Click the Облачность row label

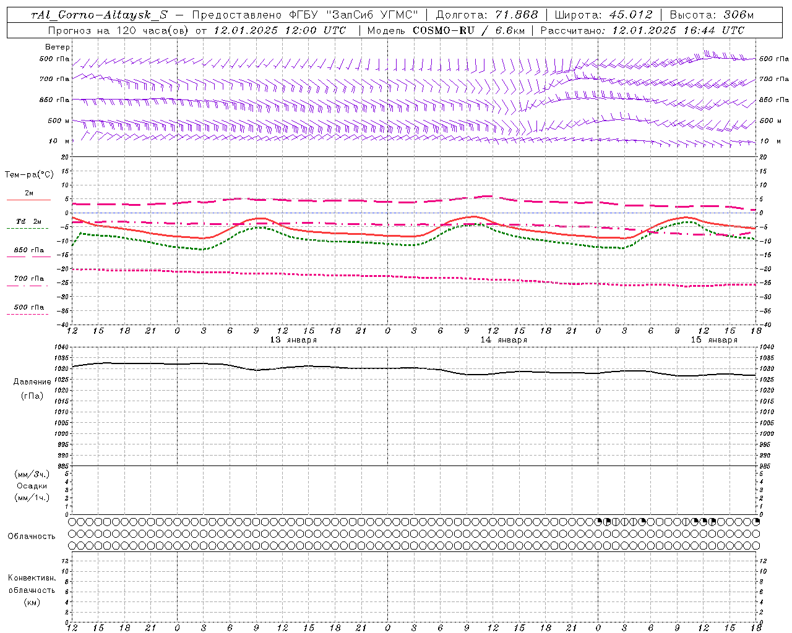(32, 536)
